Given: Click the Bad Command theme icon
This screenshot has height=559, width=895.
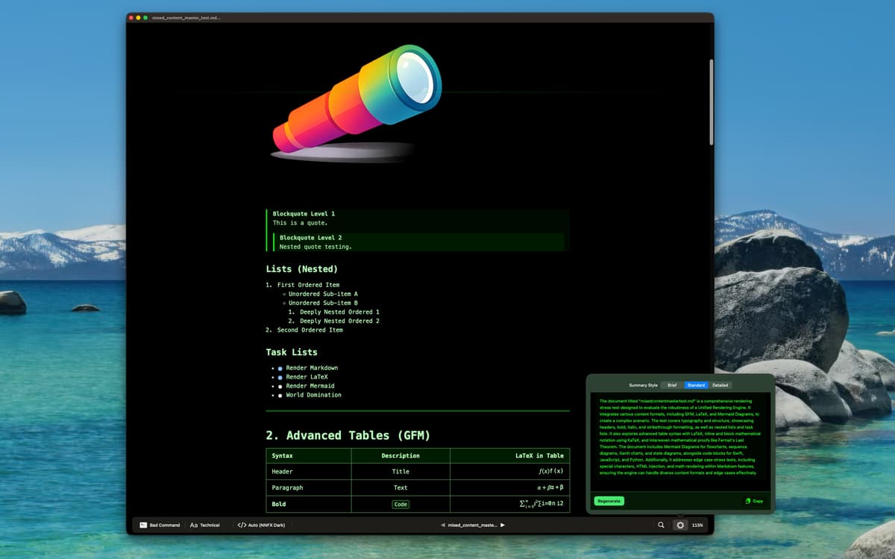Looking at the screenshot, I should (x=143, y=525).
